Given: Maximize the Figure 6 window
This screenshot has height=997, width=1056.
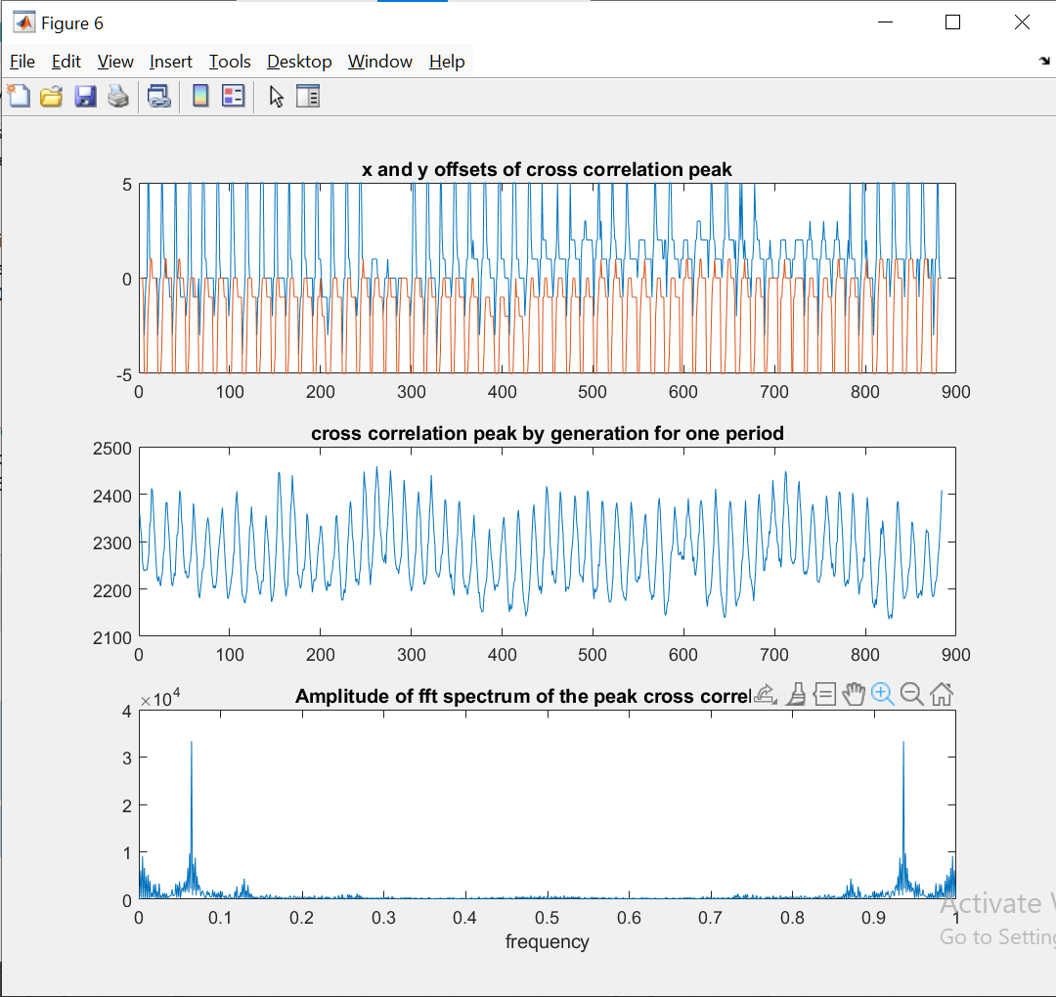Looking at the screenshot, I should 953,22.
